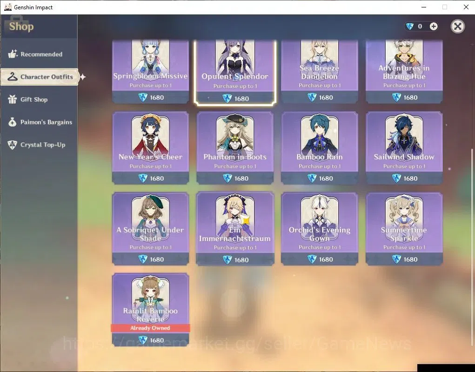The image size is (475, 372).
Task: Click the 1680 price on Opulent Splendor
Action: pos(241,99)
